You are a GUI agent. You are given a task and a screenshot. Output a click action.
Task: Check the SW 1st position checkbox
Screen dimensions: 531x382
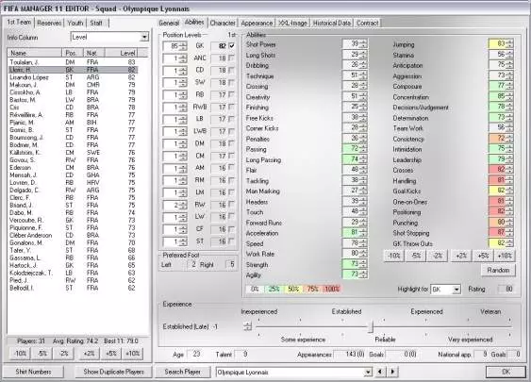(232, 82)
